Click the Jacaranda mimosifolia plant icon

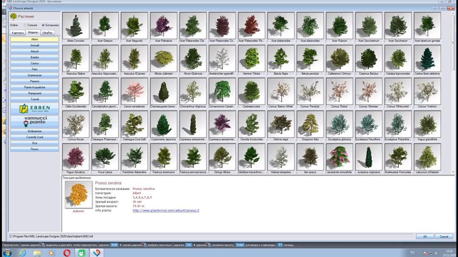339,157
